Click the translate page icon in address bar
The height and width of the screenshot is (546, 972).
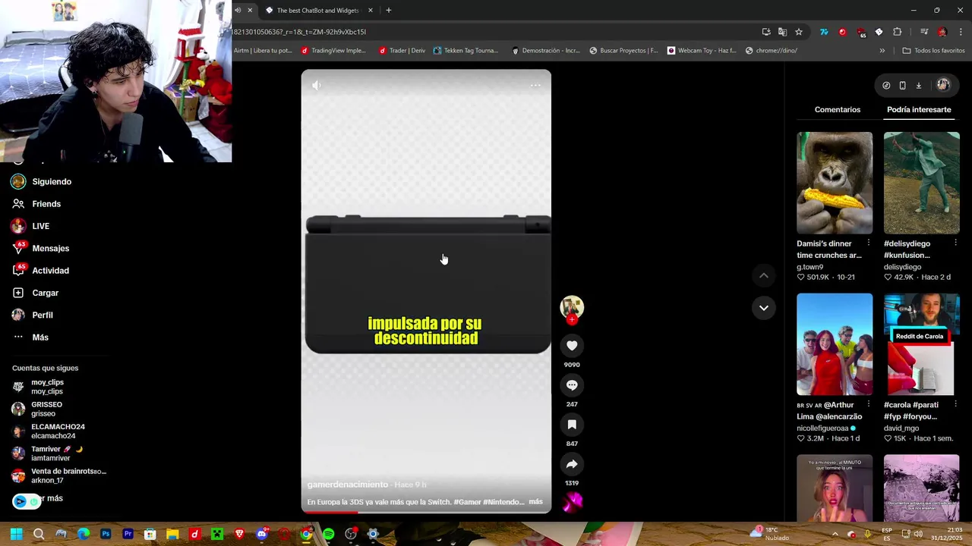[782, 32]
